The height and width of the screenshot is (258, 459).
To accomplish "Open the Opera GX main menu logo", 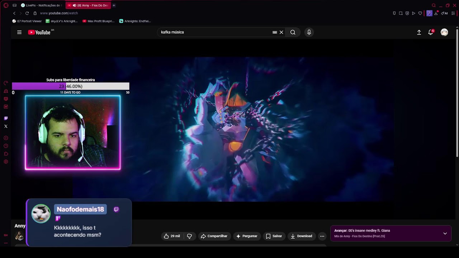I will [6, 5].
